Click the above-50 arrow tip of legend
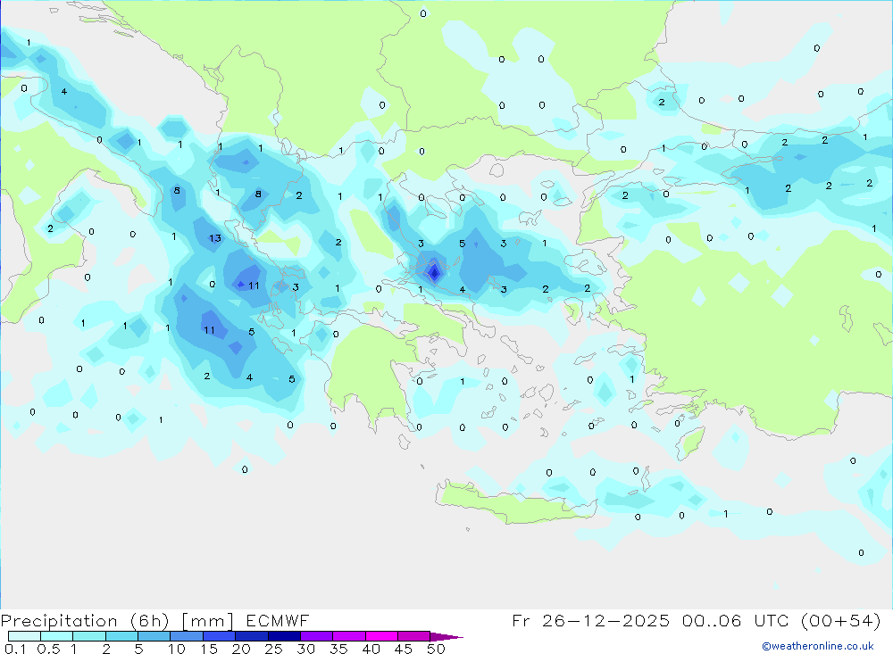The image size is (893, 654). coord(446,637)
